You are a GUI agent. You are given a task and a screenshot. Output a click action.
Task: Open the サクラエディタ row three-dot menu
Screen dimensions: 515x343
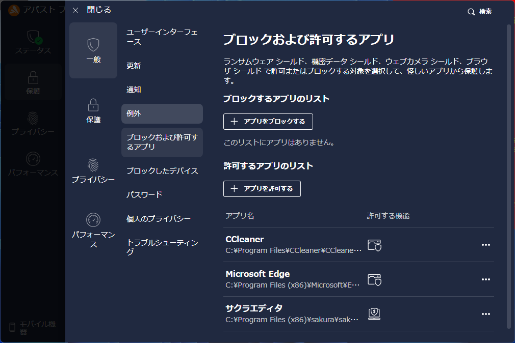(486, 314)
